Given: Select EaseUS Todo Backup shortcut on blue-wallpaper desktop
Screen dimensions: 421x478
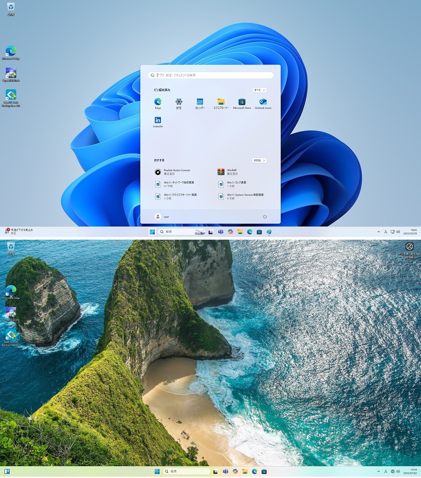Looking at the screenshot, I should click(11, 98).
